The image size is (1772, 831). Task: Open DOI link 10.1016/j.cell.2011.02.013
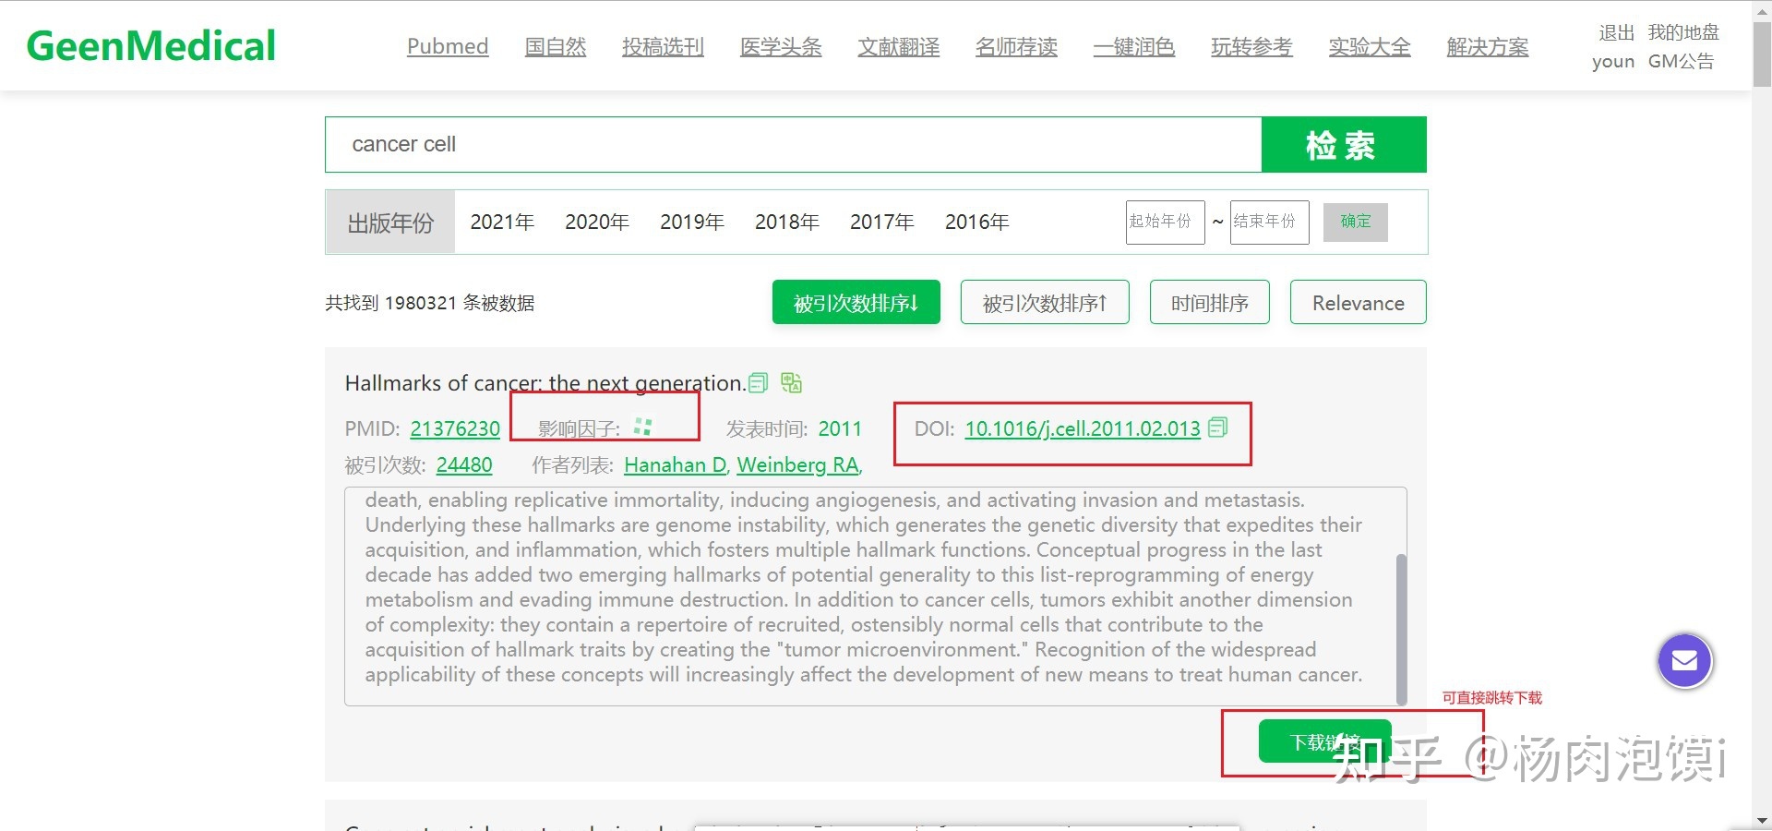(x=1083, y=428)
